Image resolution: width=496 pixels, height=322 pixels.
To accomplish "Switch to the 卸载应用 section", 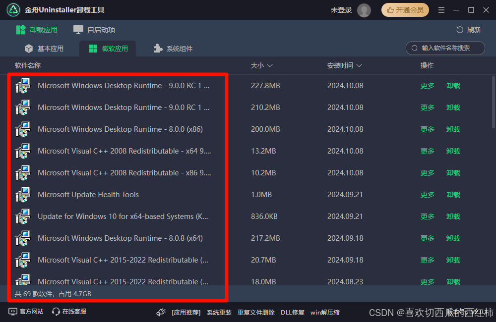I will click(x=37, y=30).
